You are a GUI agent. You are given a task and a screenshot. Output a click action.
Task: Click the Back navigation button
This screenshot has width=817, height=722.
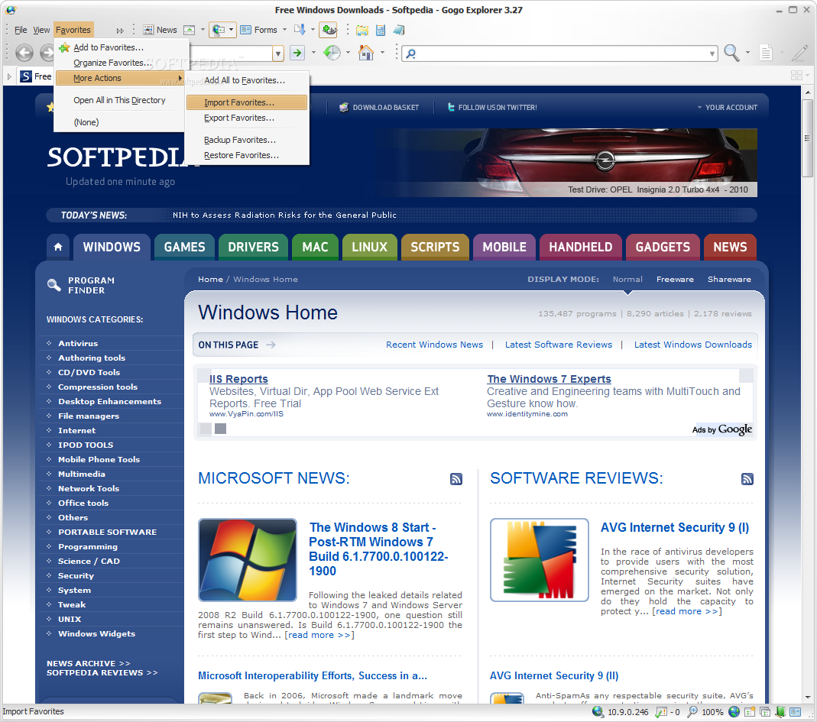[x=24, y=53]
